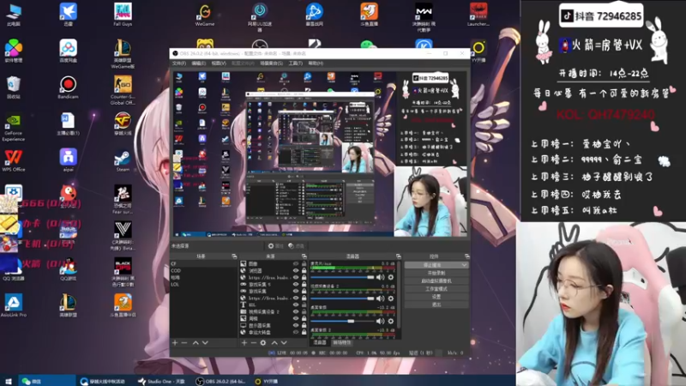This screenshot has height=386, width=686.
Task: Show the 幸运大转盘 source via eye icon
Action: (296, 332)
